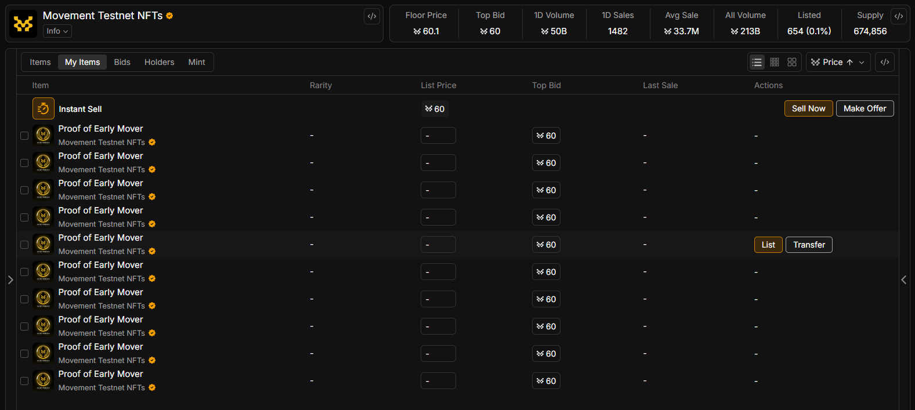Click the first row's List Price input
This screenshot has height=410, width=915.
[x=438, y=136]
